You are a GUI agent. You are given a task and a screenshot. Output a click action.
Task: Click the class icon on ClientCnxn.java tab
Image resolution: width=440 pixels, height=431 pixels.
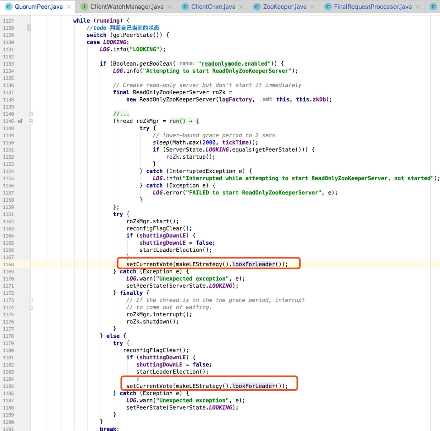coord(185,7)
